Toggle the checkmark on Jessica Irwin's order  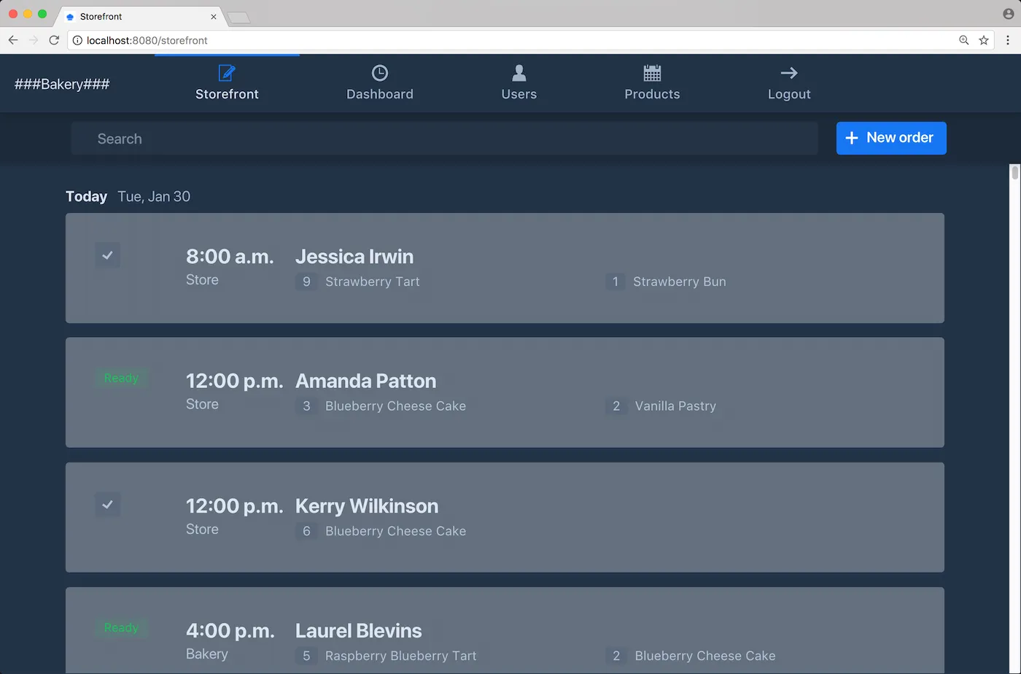107,255
